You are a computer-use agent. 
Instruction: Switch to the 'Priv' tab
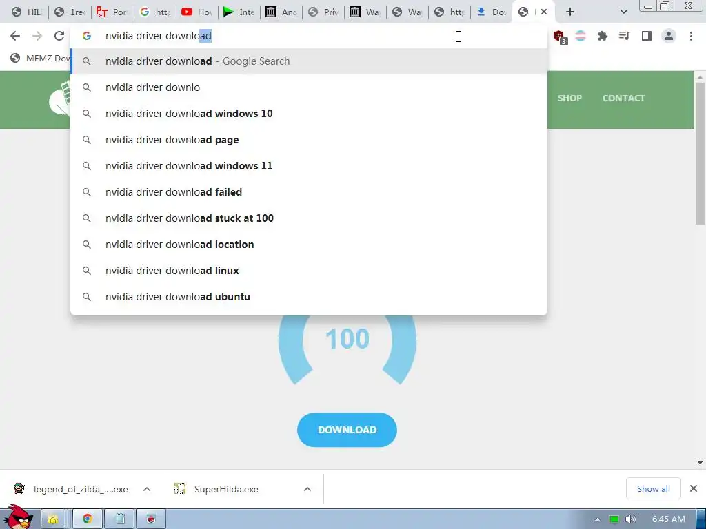pyautogui.click(x=323, y=12)
